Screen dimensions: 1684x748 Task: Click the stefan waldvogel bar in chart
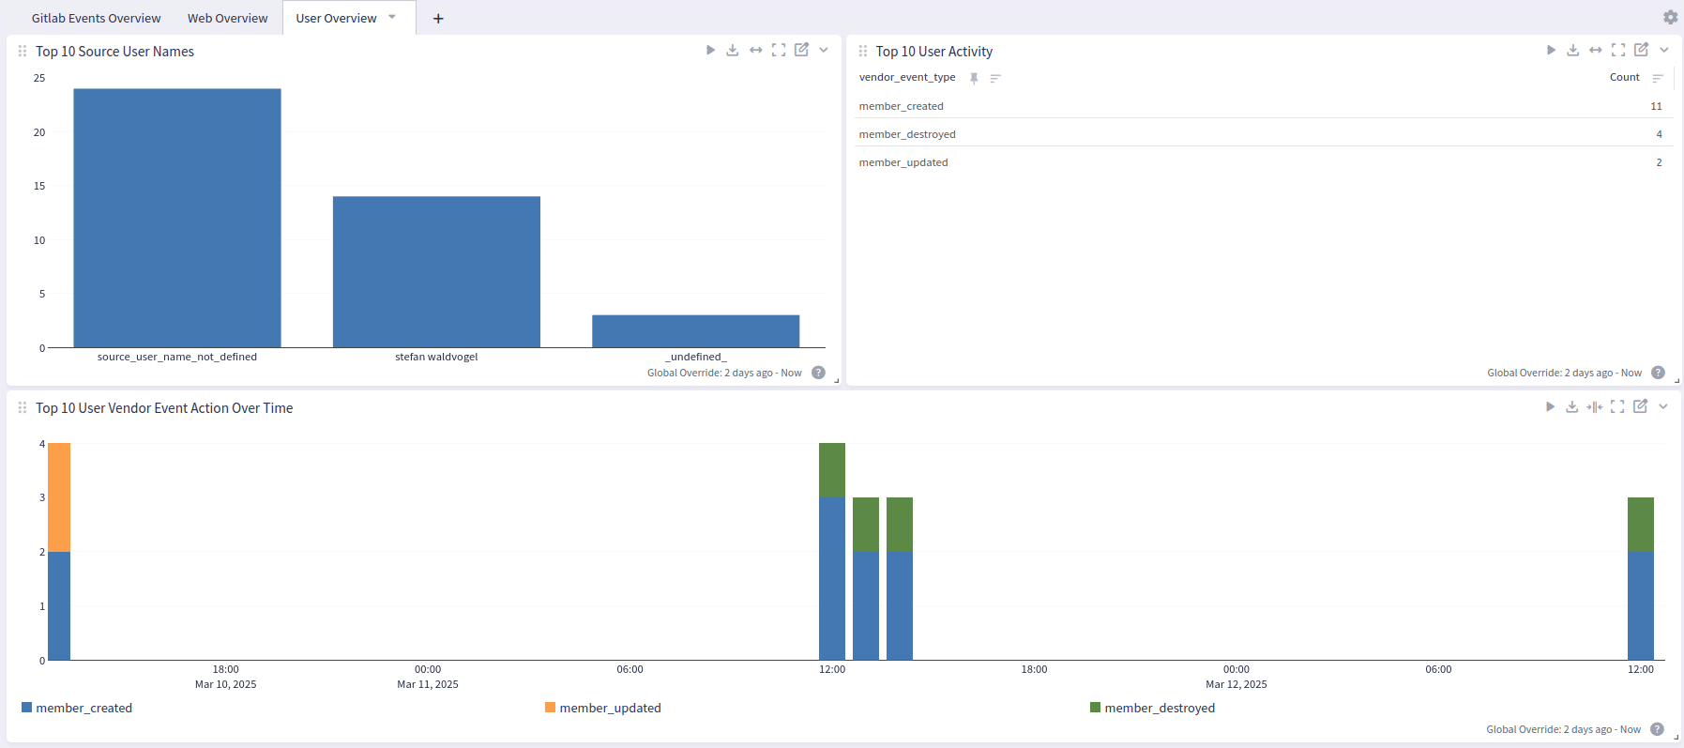[436, 272]
